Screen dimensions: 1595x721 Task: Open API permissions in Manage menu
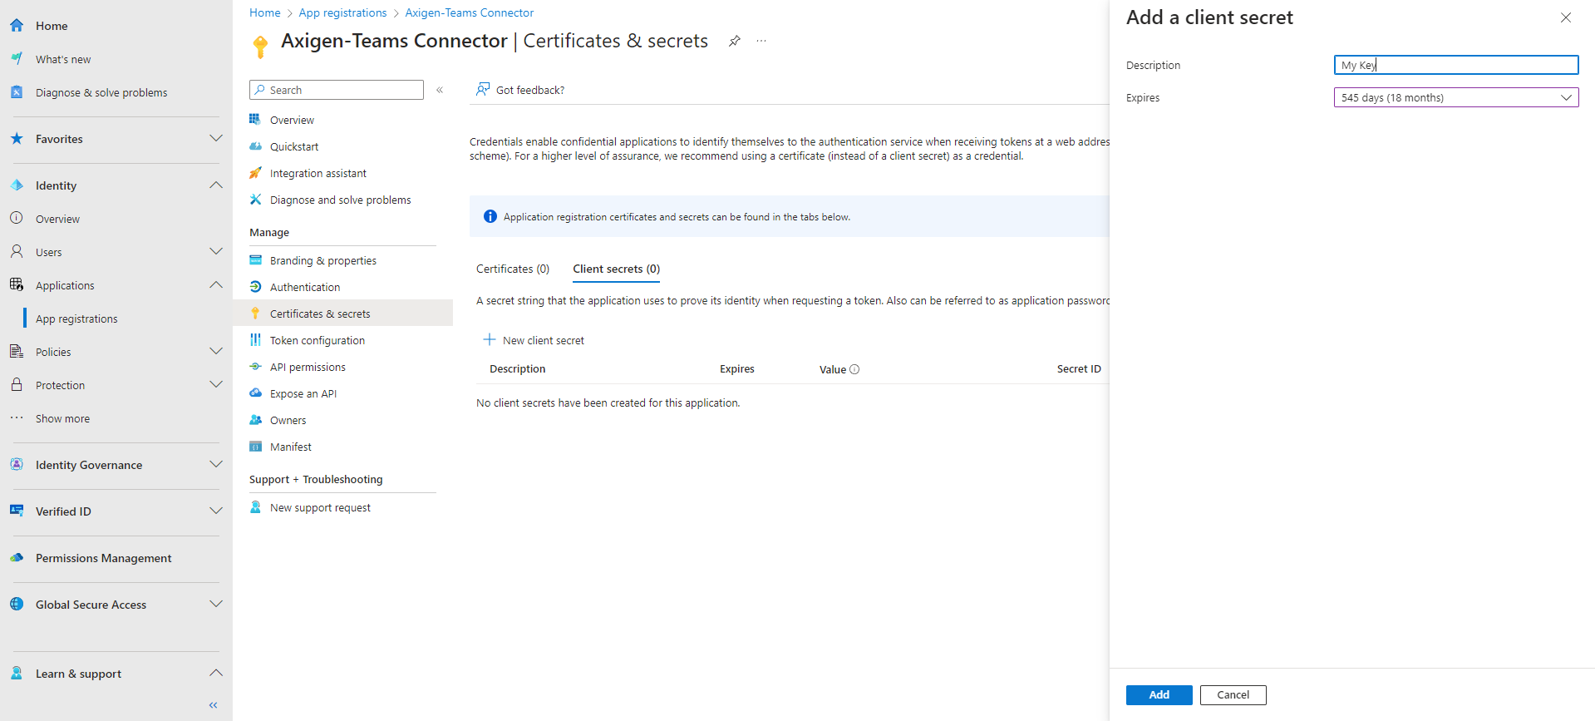point(308,367)
